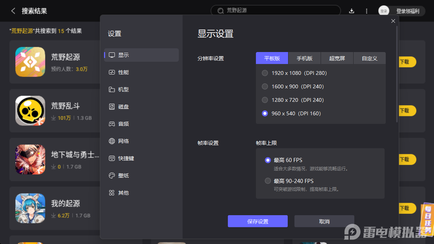Open the 机型 device model section
This screenshot has height=244, width=434.
(x=141, y=89)
